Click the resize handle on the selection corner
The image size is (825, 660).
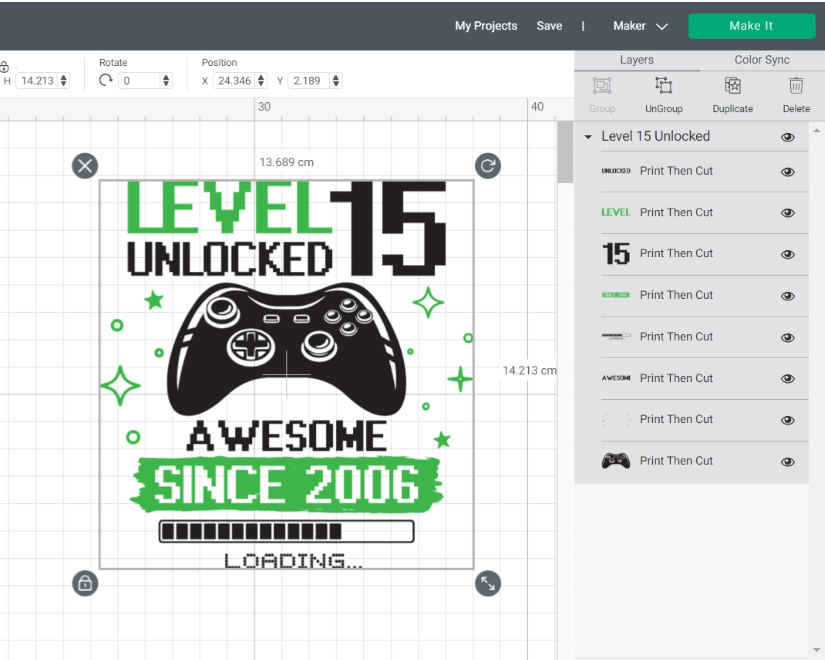click(x=487, y=583)
